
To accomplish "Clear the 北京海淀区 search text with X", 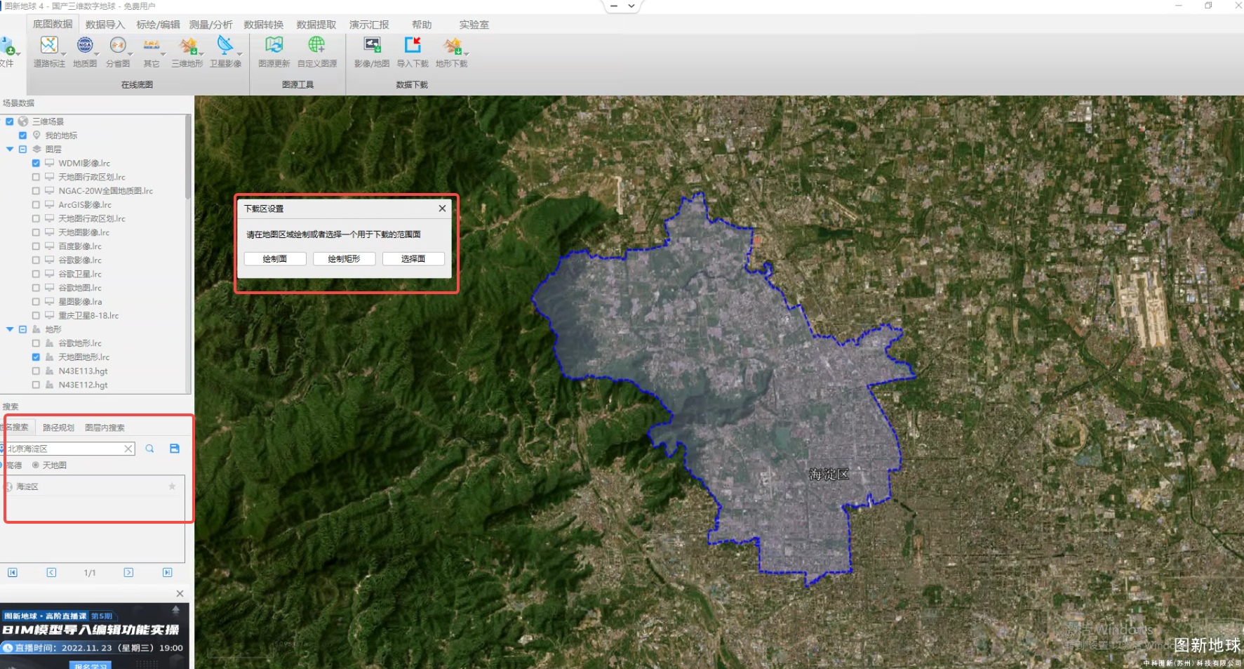I will point(128,449).
